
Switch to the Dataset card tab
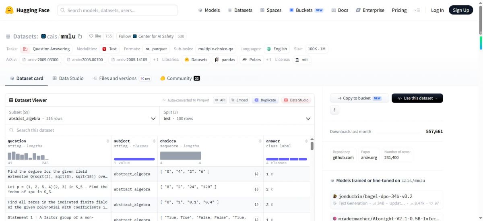(26, 78)
